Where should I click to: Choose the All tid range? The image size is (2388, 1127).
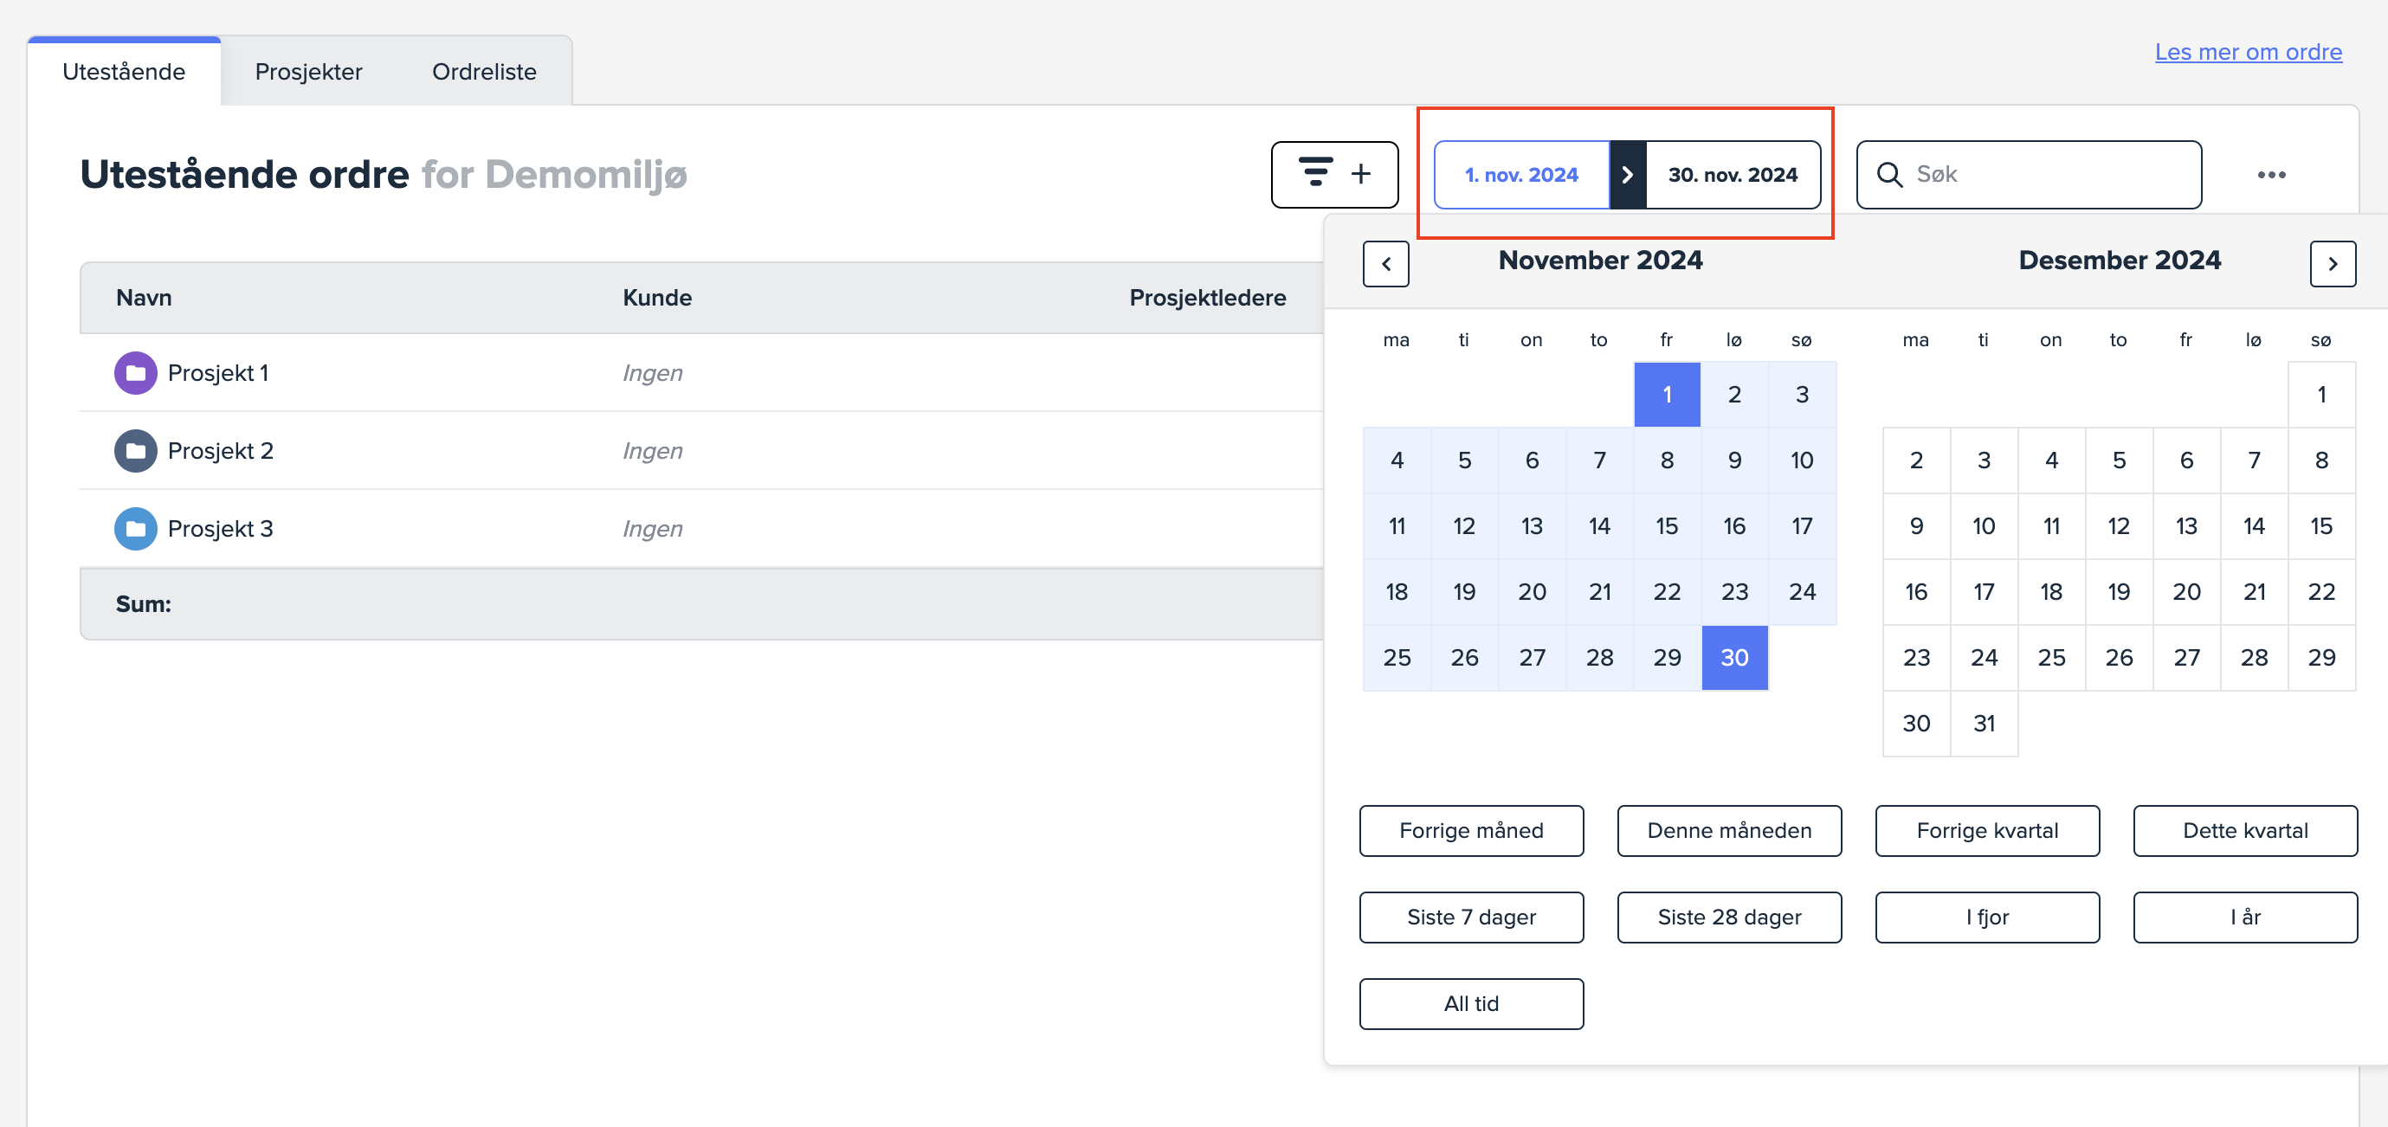click(1470, 1004)
